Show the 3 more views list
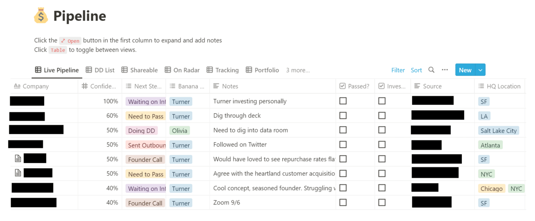This screenshot has height=221, width=535. coord(298,70)
